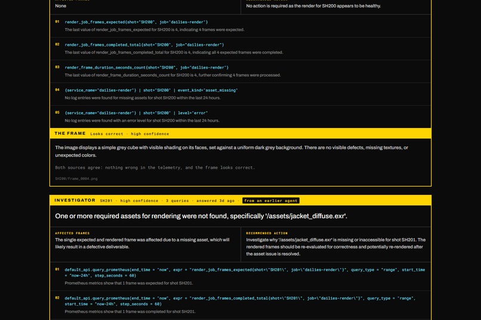Click 'No action is required' SH200 recommendation text

313,6
